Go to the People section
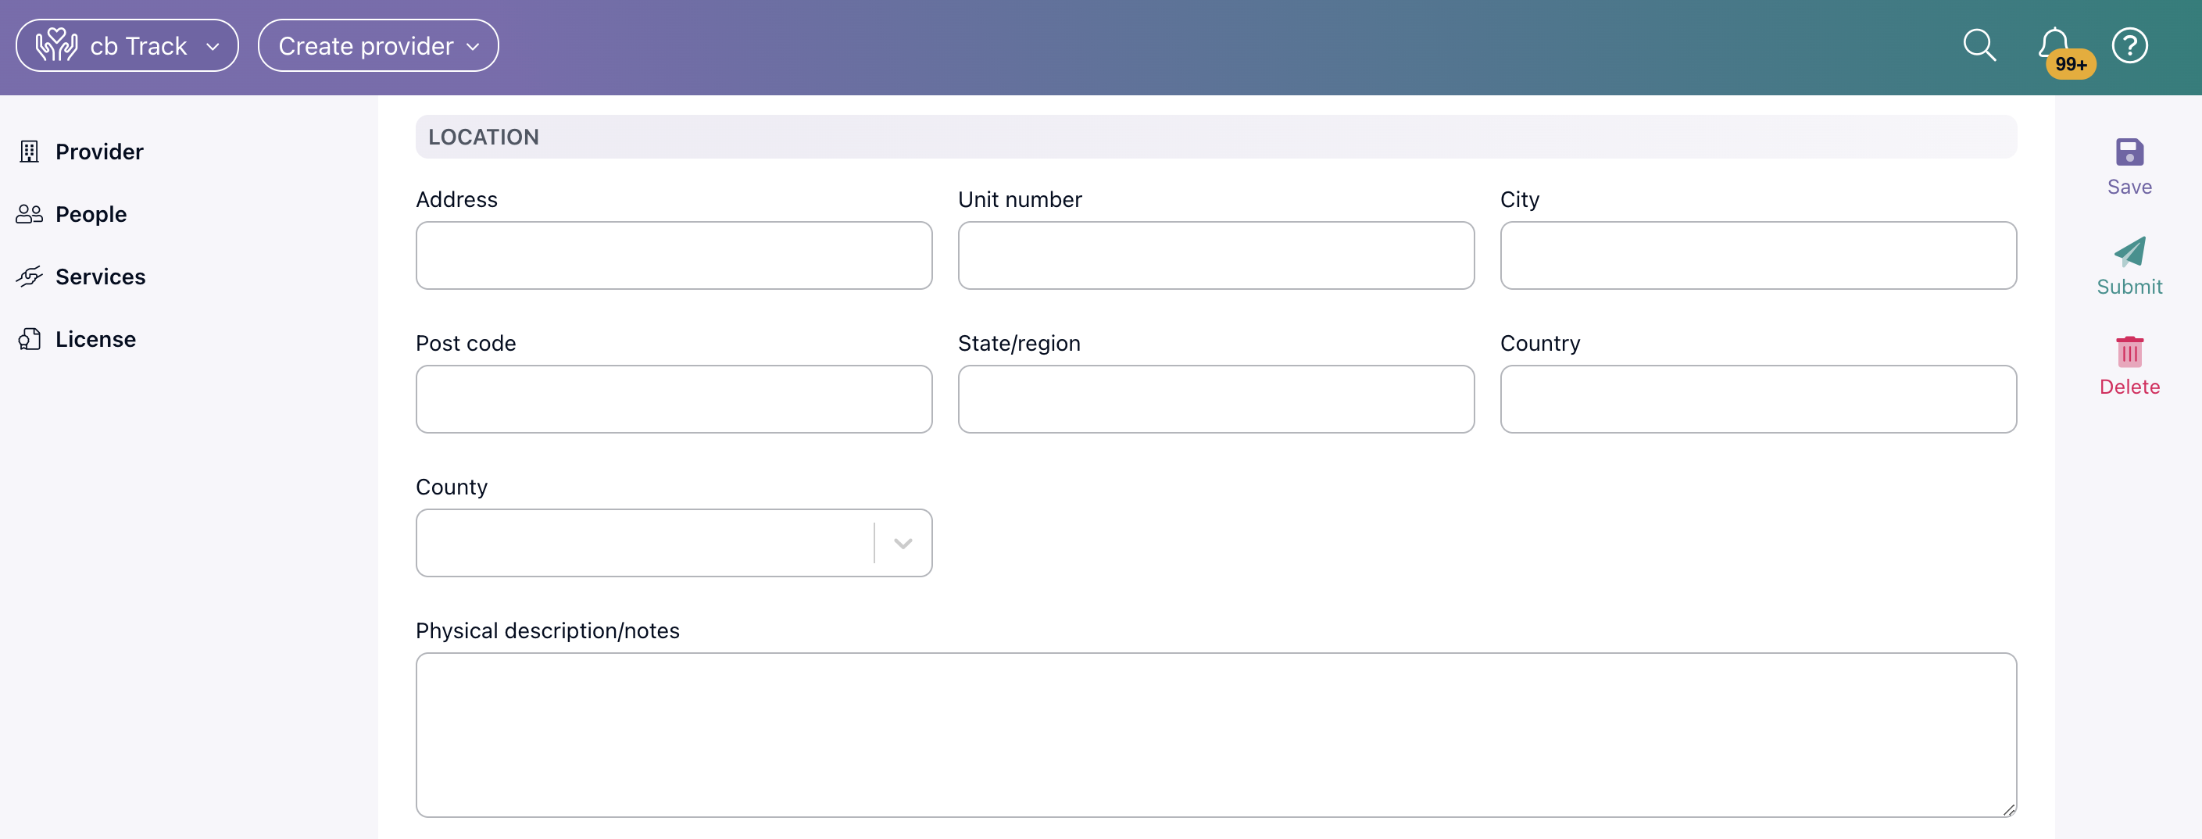The image size is (2202, 839). point(91,213)
